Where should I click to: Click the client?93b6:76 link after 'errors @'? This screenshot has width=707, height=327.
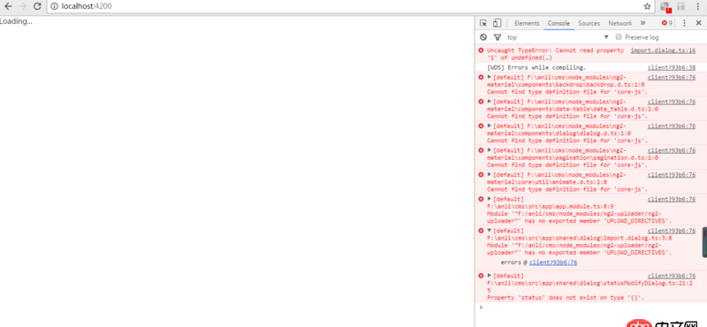click(x=553, y=262)
